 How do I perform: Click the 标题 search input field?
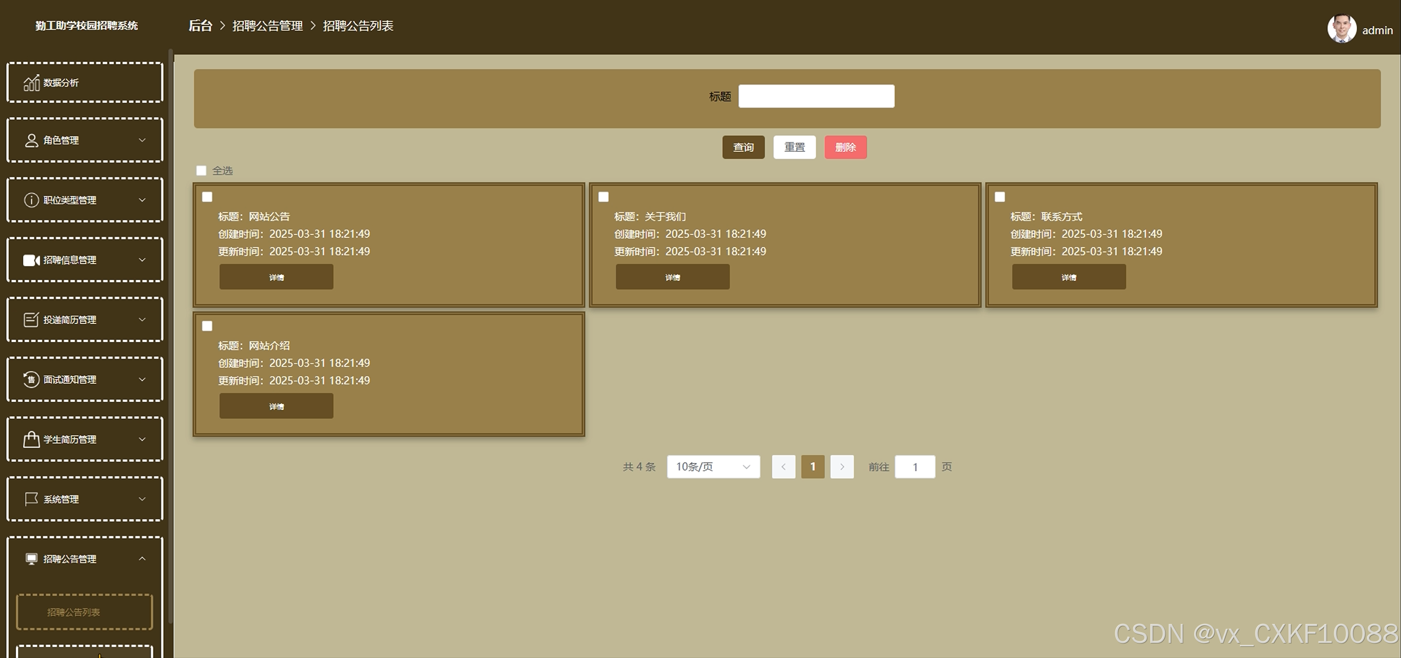[x=816, y=96]
